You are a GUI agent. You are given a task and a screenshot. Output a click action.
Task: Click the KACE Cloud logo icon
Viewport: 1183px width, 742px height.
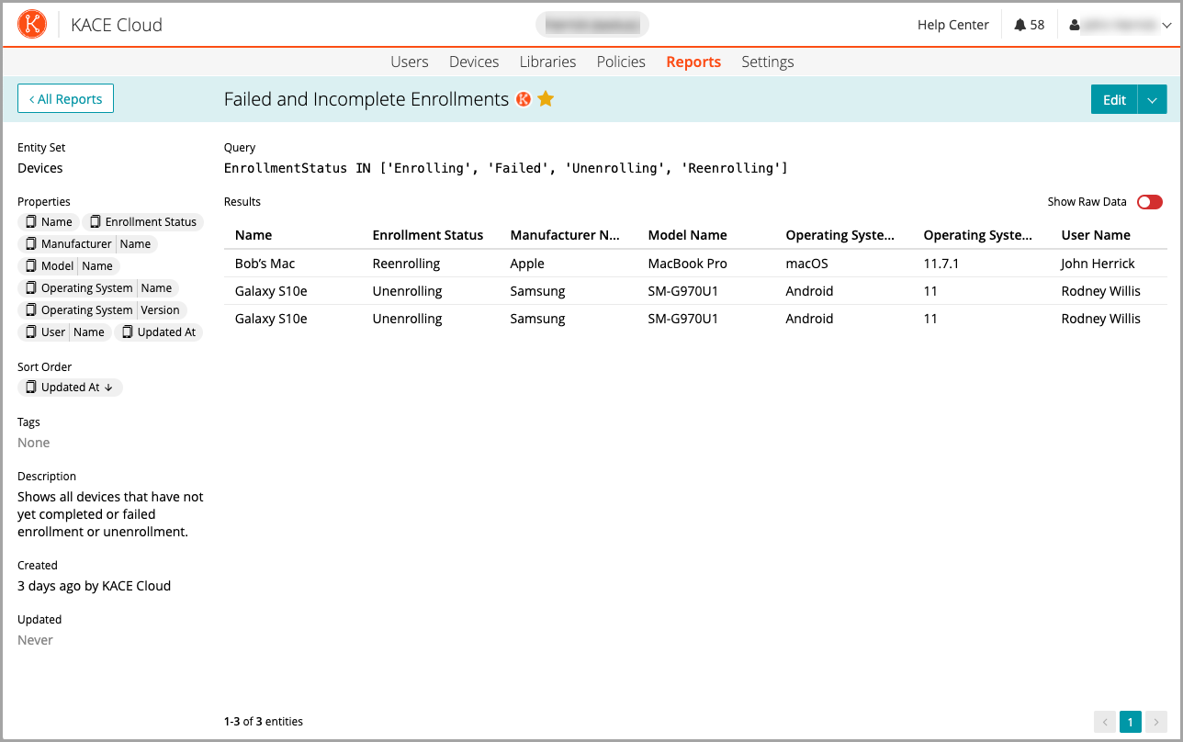pos(32,25)
